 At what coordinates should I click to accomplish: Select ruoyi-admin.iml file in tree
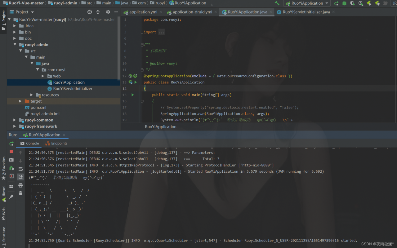tap(42, 114)
